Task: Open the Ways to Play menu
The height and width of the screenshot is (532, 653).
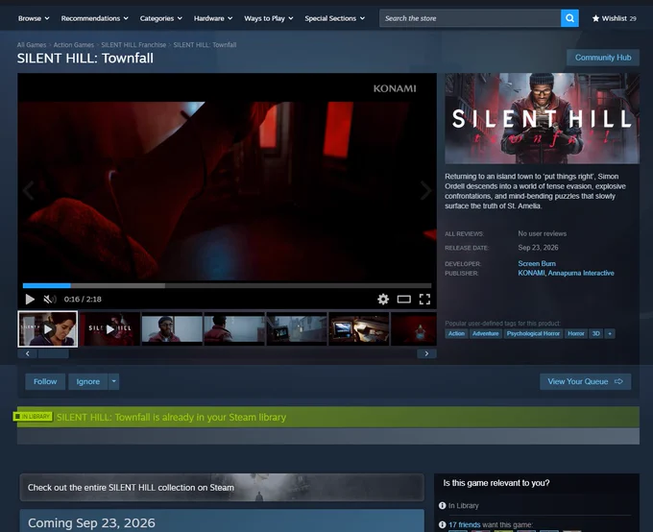Action: 269,18
